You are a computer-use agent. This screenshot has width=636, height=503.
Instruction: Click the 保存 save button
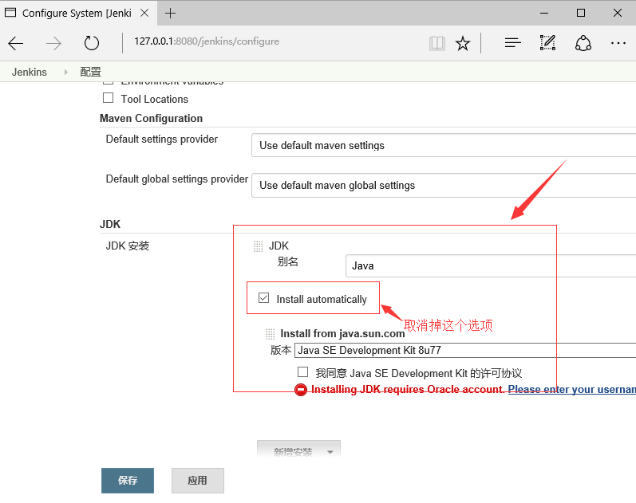point(128,481)
